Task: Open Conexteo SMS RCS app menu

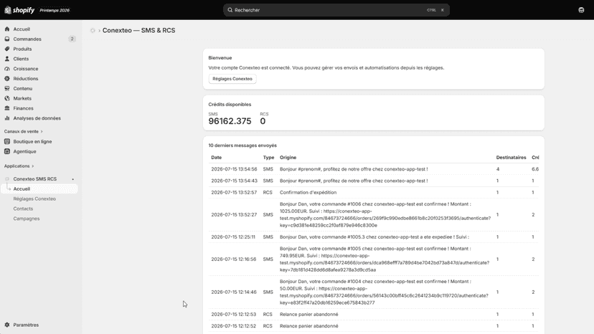Action: (x=35, y=178)
